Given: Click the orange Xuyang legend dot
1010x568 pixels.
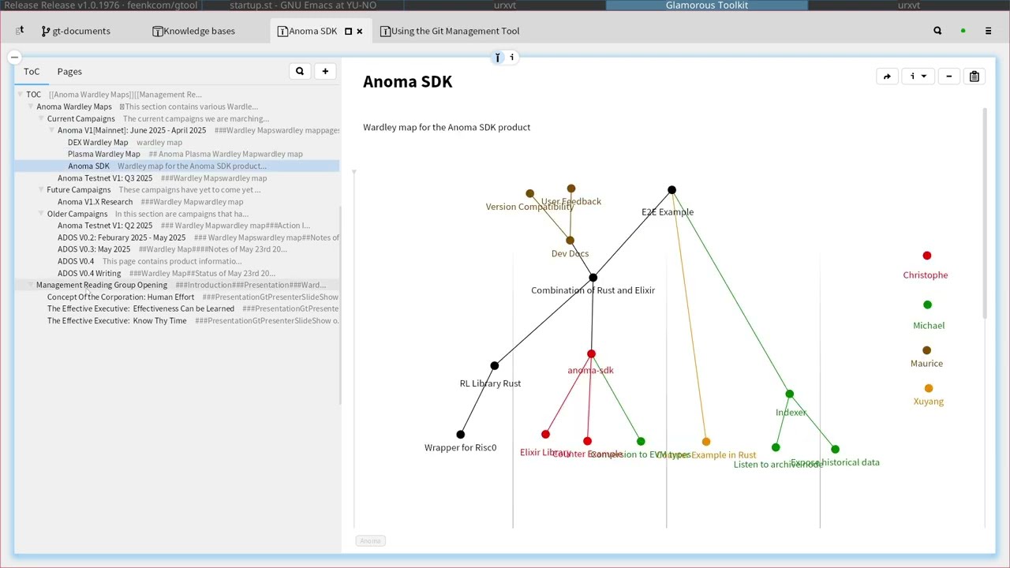Looking at the screenshot, I should pyautogui.click(x=929, y=388).
